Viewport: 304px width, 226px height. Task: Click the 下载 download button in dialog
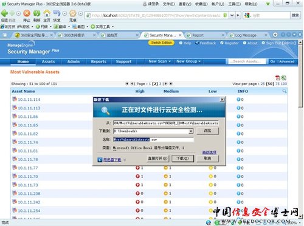click(182, 159)
